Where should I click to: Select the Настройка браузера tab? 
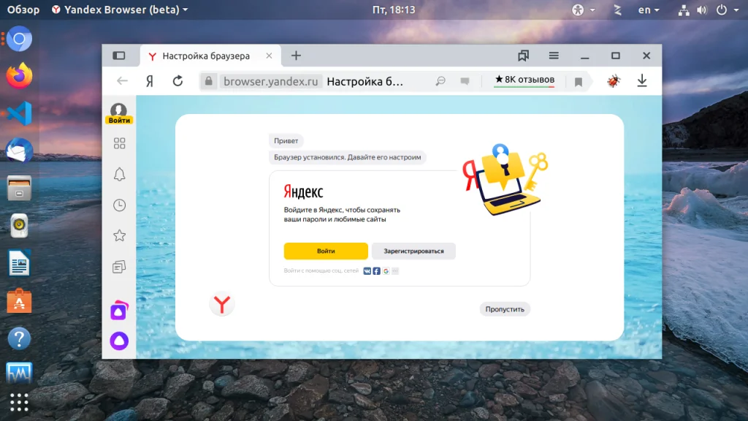coord(210,56)
